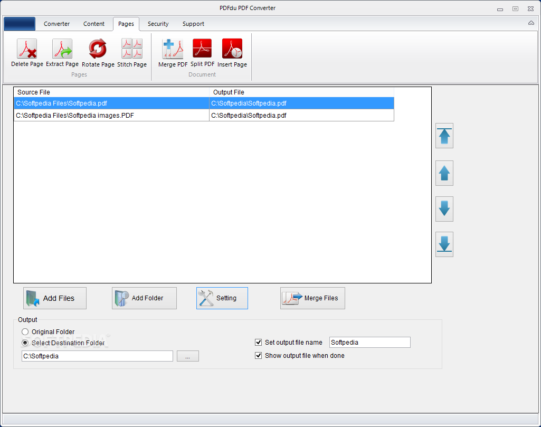541x427 pixels.
Task: Move selected file down one position
Action: coord(444,209)
